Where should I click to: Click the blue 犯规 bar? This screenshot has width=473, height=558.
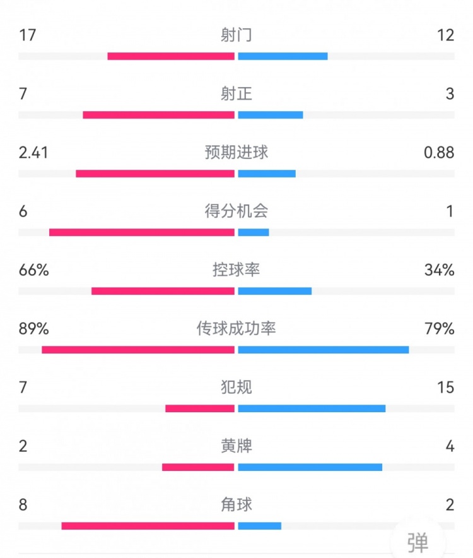click(312, 408)
